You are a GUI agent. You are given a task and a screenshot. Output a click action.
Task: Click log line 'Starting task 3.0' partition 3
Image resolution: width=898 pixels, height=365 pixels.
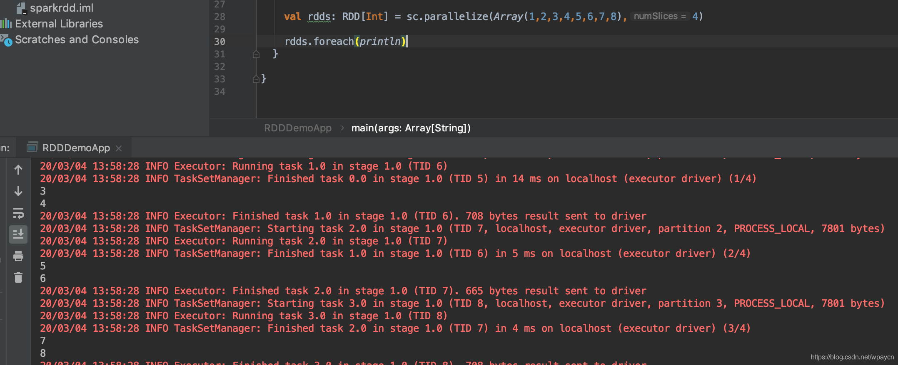click(462, 303)
